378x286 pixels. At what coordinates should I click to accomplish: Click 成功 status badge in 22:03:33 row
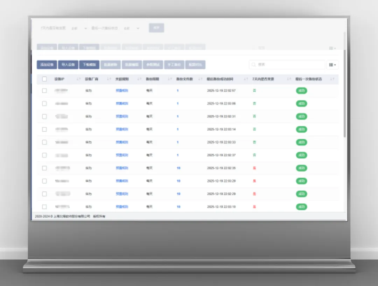coord(302,142)
